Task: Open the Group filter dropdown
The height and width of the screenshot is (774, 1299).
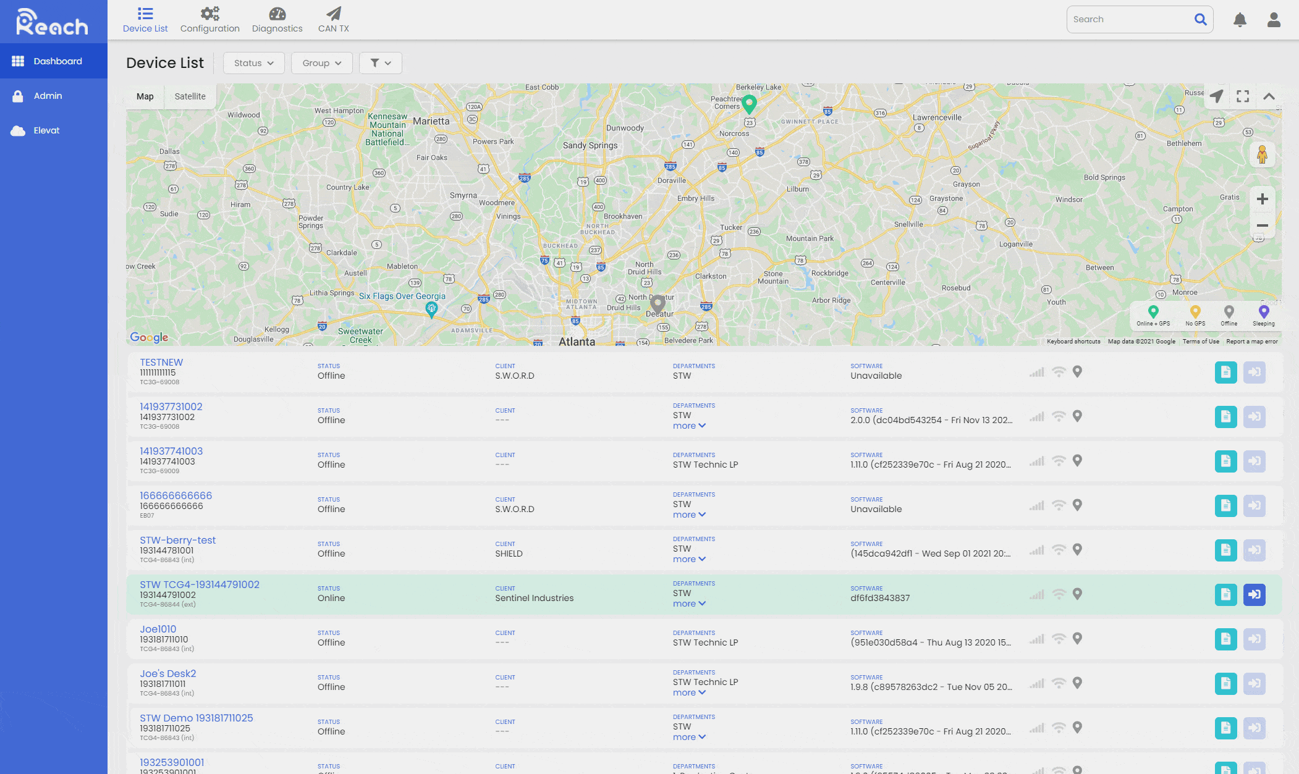Action: 321,62
